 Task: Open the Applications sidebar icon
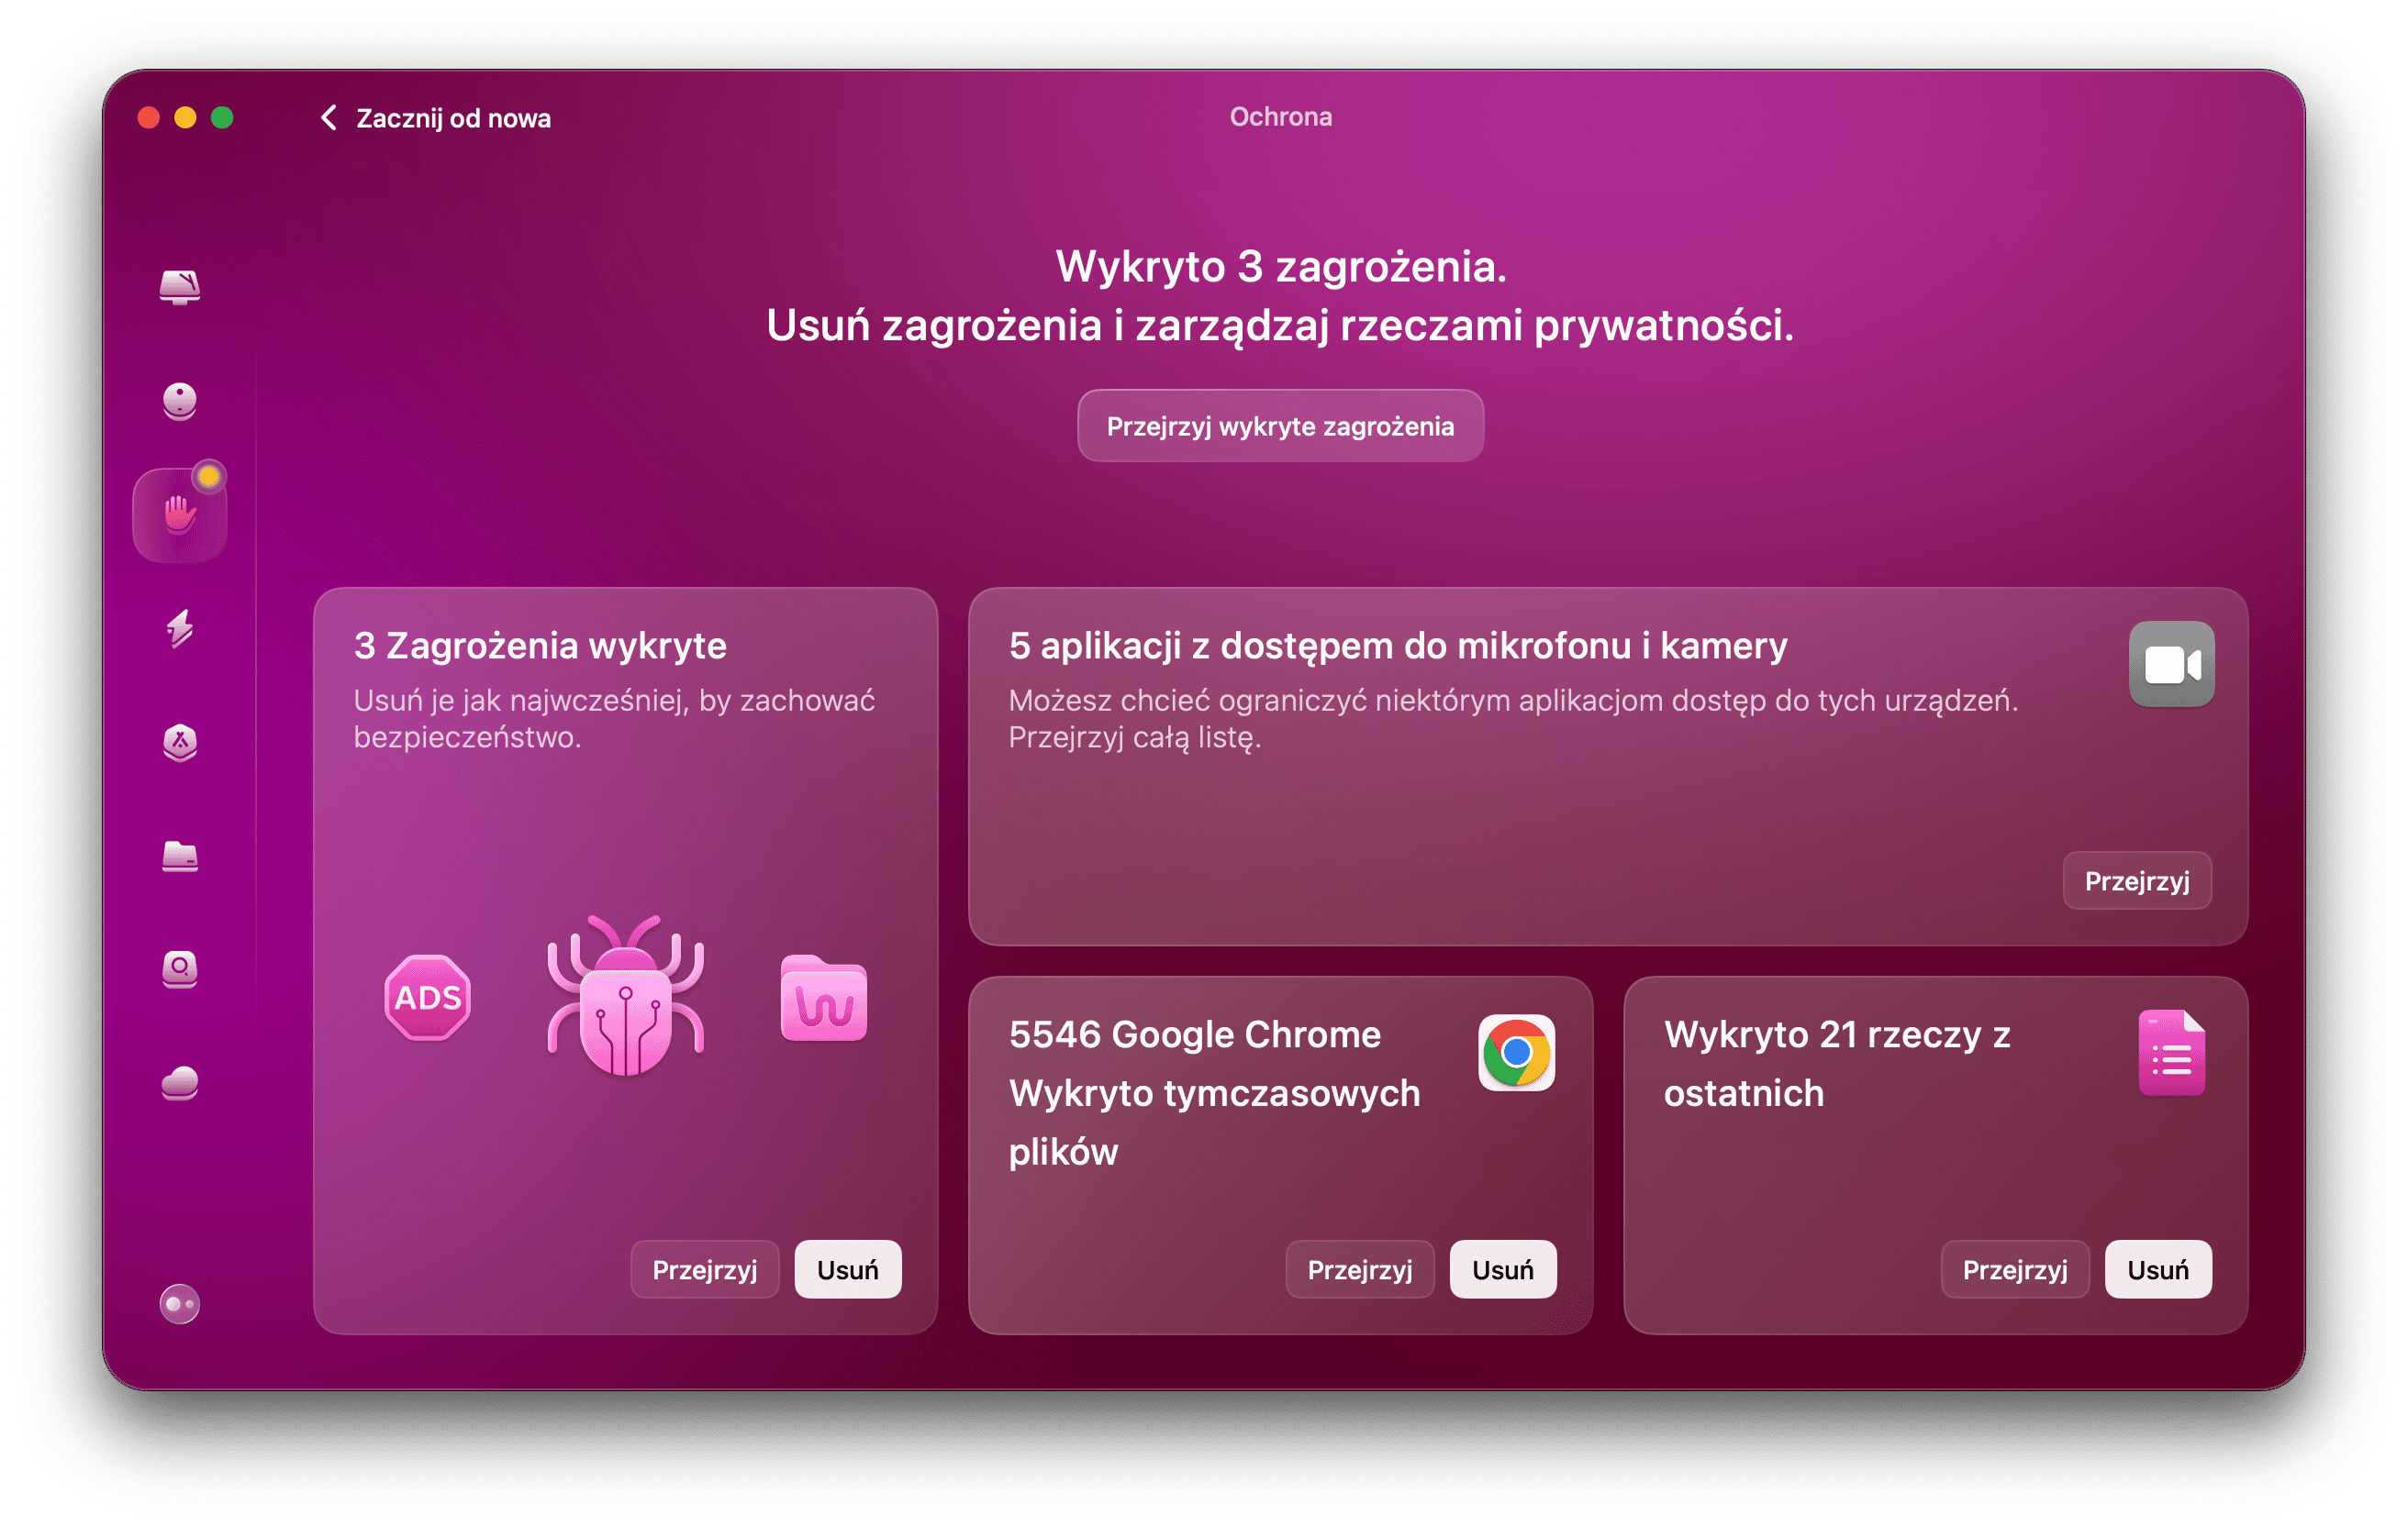[x=180, y=744]
